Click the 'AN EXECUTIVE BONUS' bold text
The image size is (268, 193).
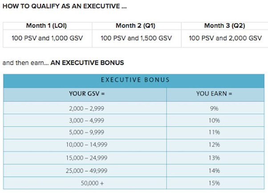87,63
